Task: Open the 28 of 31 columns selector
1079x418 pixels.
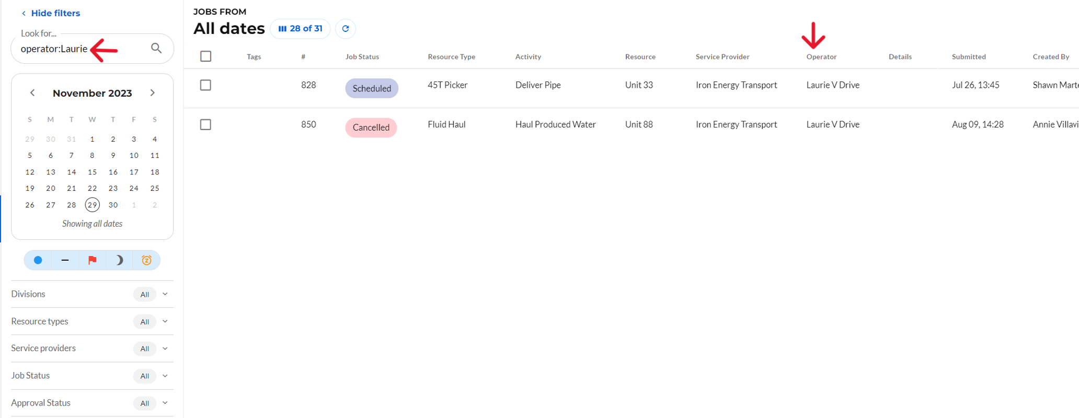Action: (x=300, y=29)
